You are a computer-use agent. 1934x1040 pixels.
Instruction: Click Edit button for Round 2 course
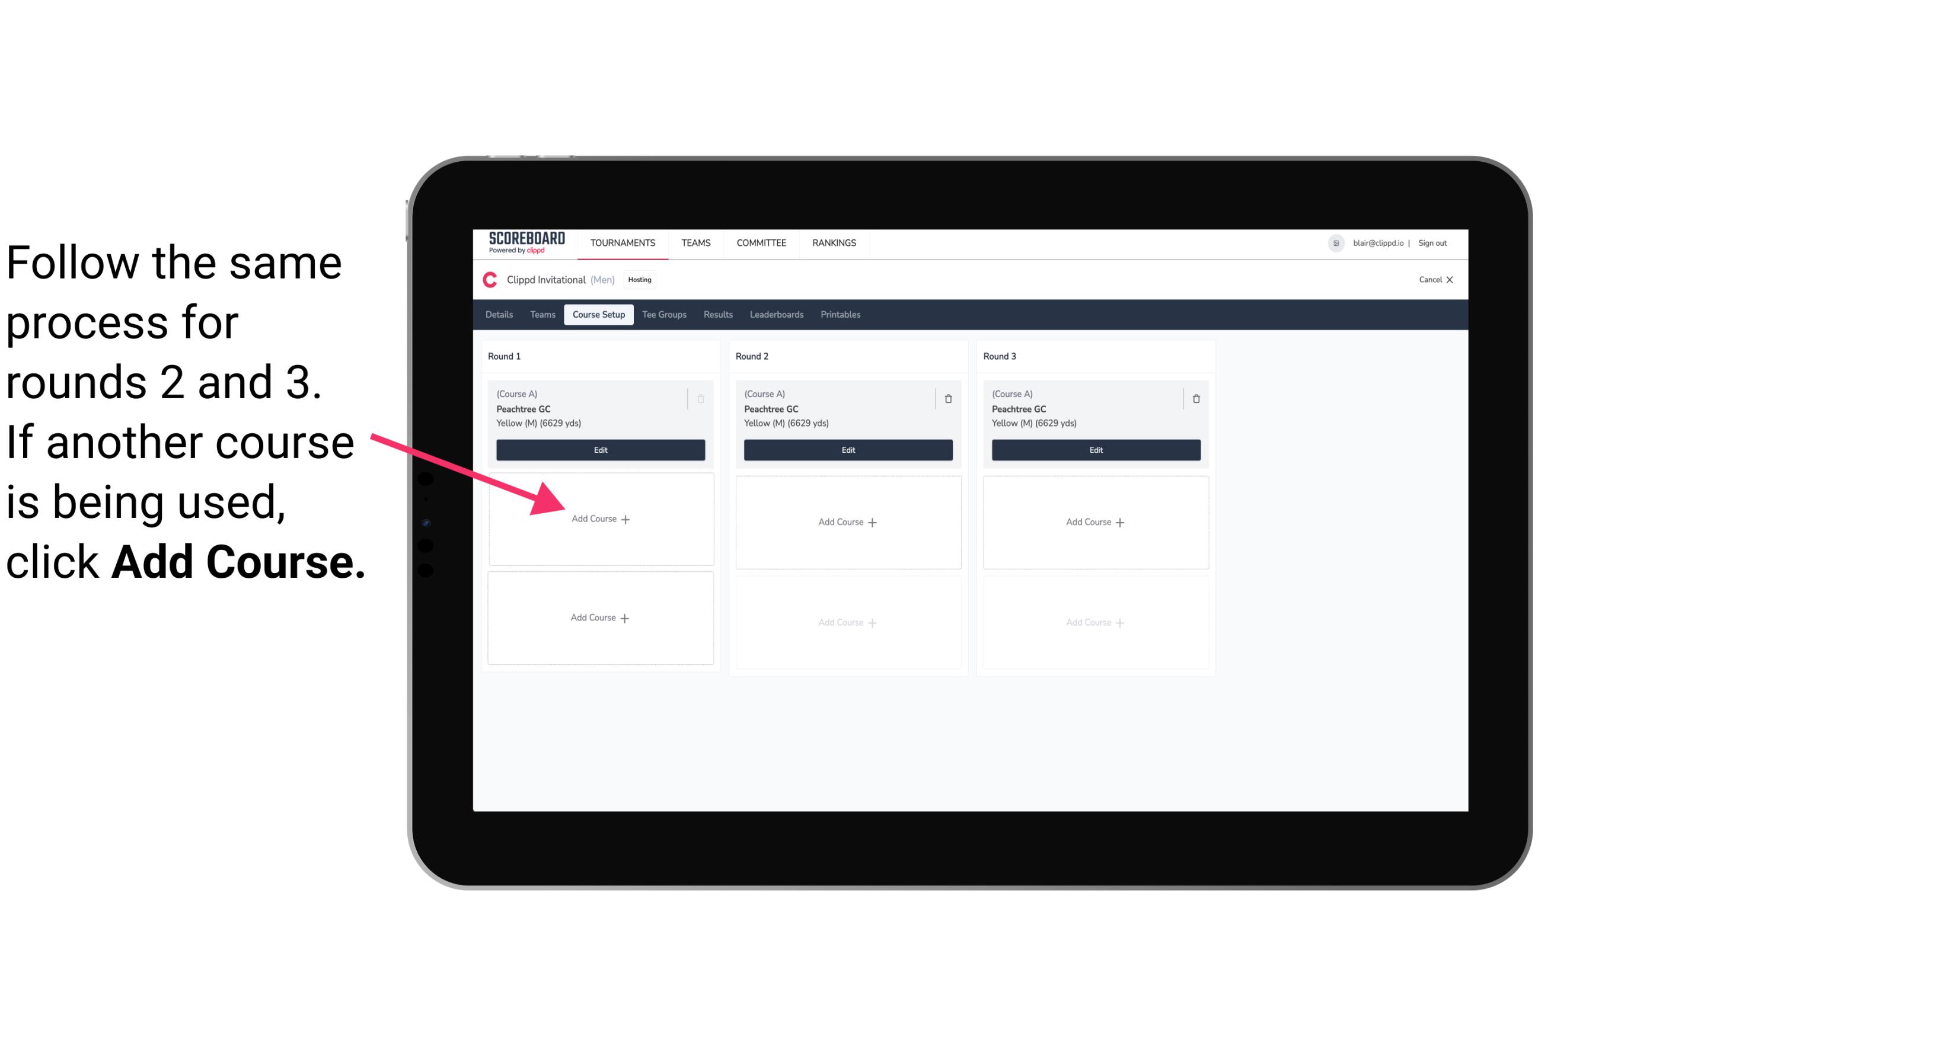[x=845, y=450]
